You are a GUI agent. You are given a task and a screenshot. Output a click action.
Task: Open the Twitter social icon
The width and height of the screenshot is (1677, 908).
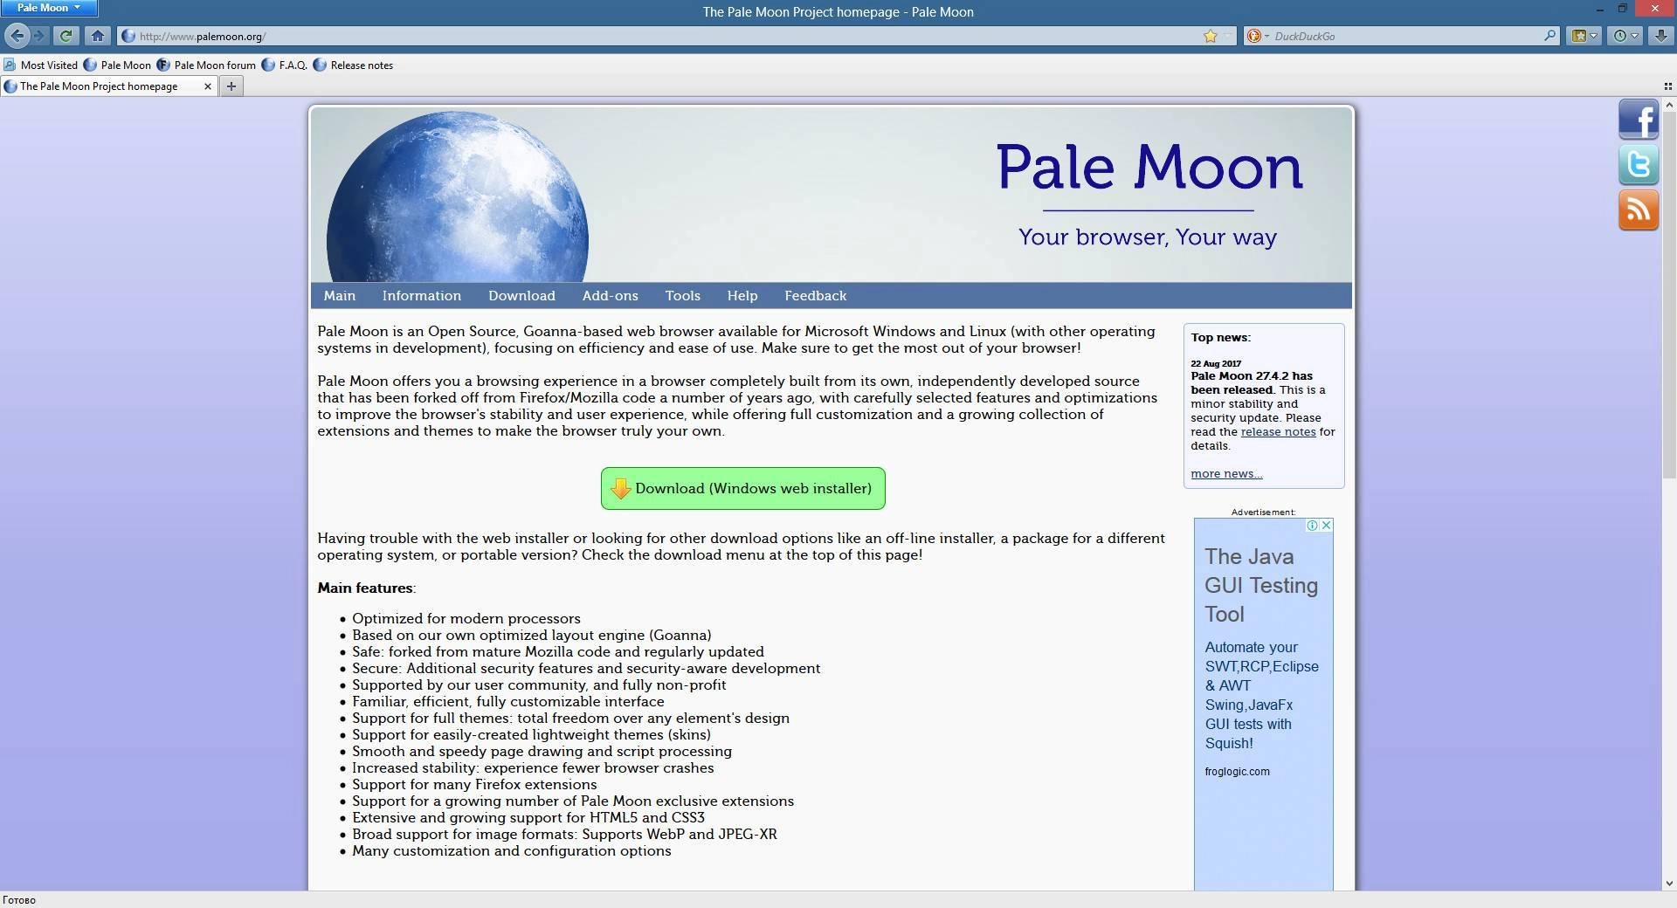(1639, 164)
